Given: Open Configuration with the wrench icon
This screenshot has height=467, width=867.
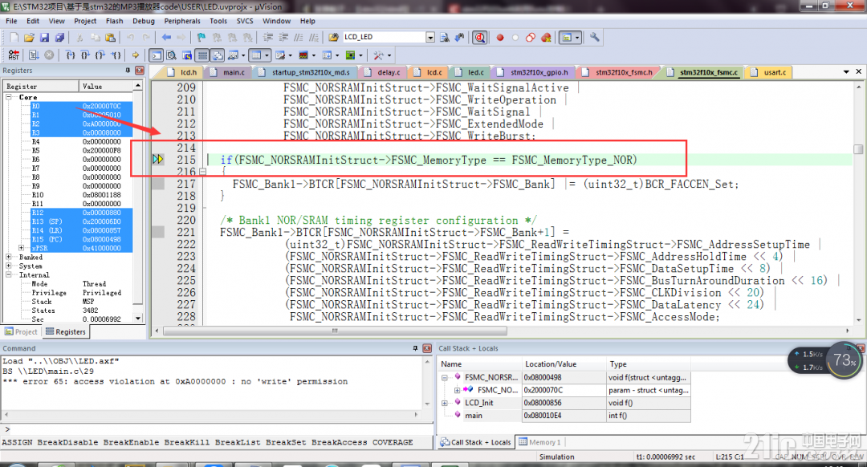Looking at the screenshot, I should click(594, 37).
